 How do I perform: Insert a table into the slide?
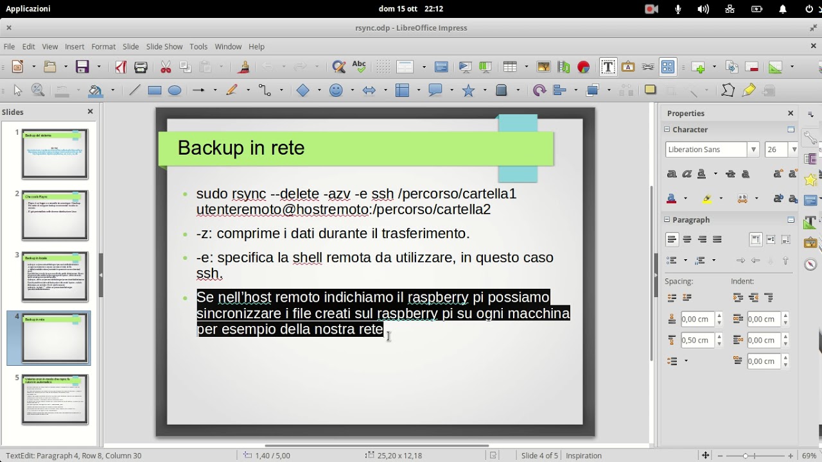510,67
